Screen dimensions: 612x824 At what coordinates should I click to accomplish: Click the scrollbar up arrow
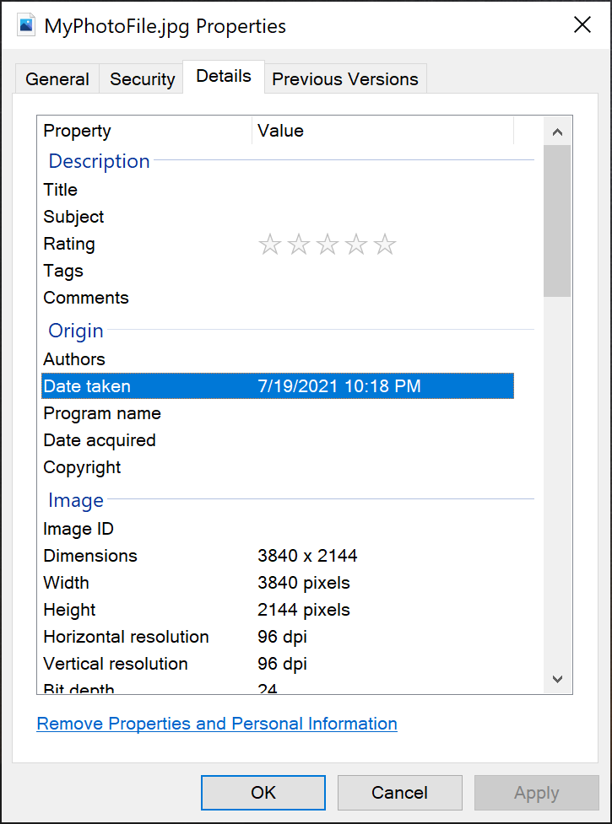558,132
